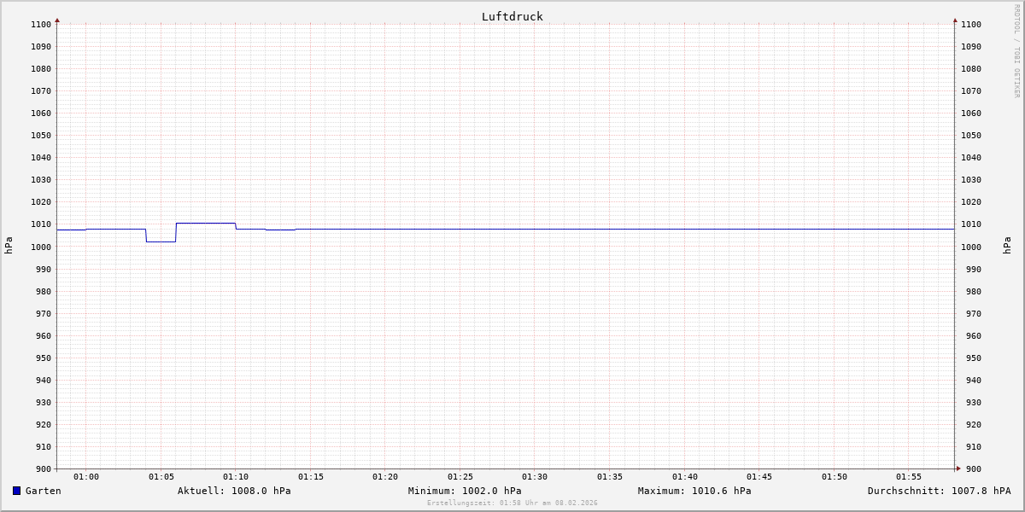Click the Erstellungszeit timestamp footer text

click(512, 503)
